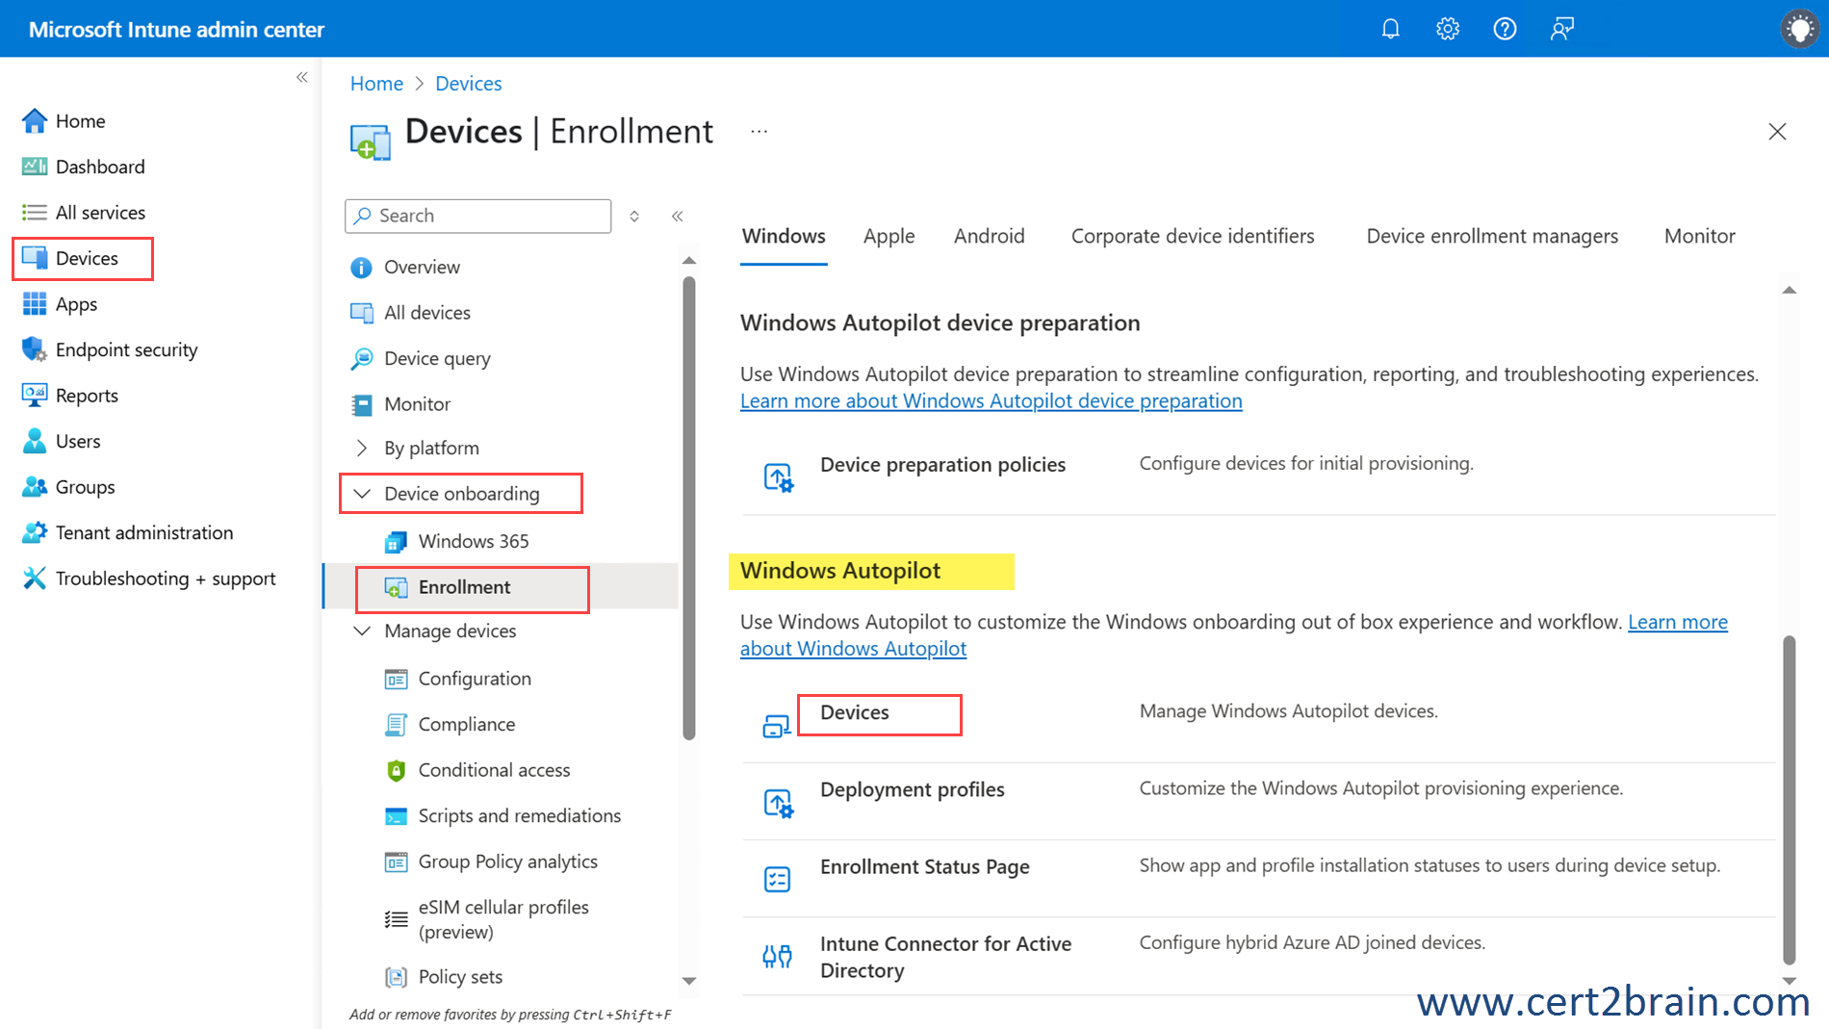
Task: Close the Devices Enrollment blade
Action: coord(1777,132)
